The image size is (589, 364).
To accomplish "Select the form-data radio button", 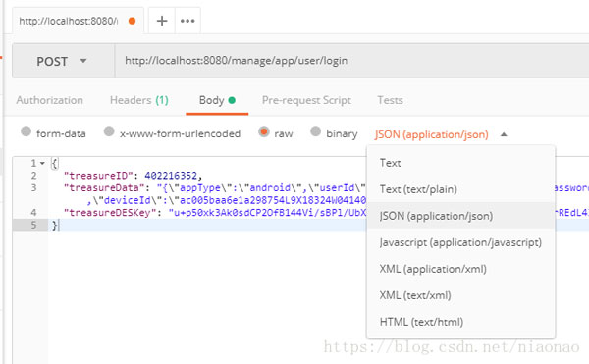I will [26, 131].
